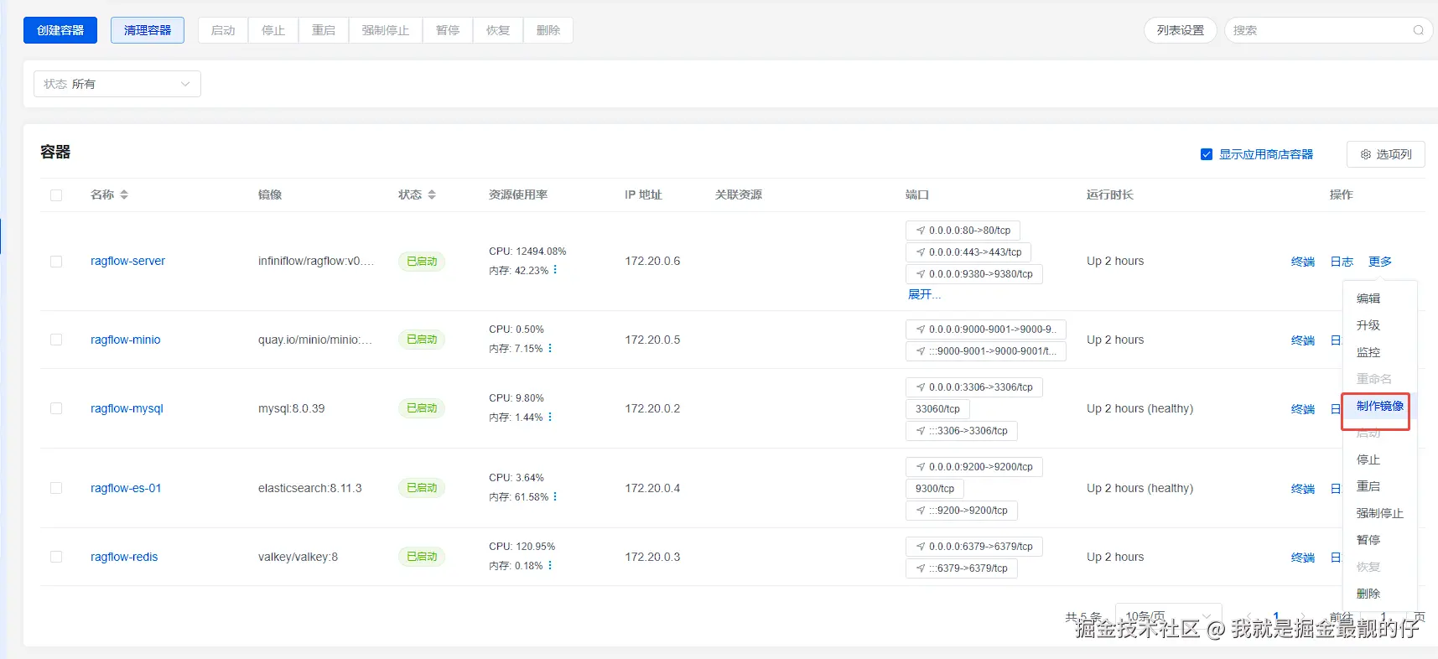
Task: Click the 33060/tcp port tag
Action: (937, 409)
